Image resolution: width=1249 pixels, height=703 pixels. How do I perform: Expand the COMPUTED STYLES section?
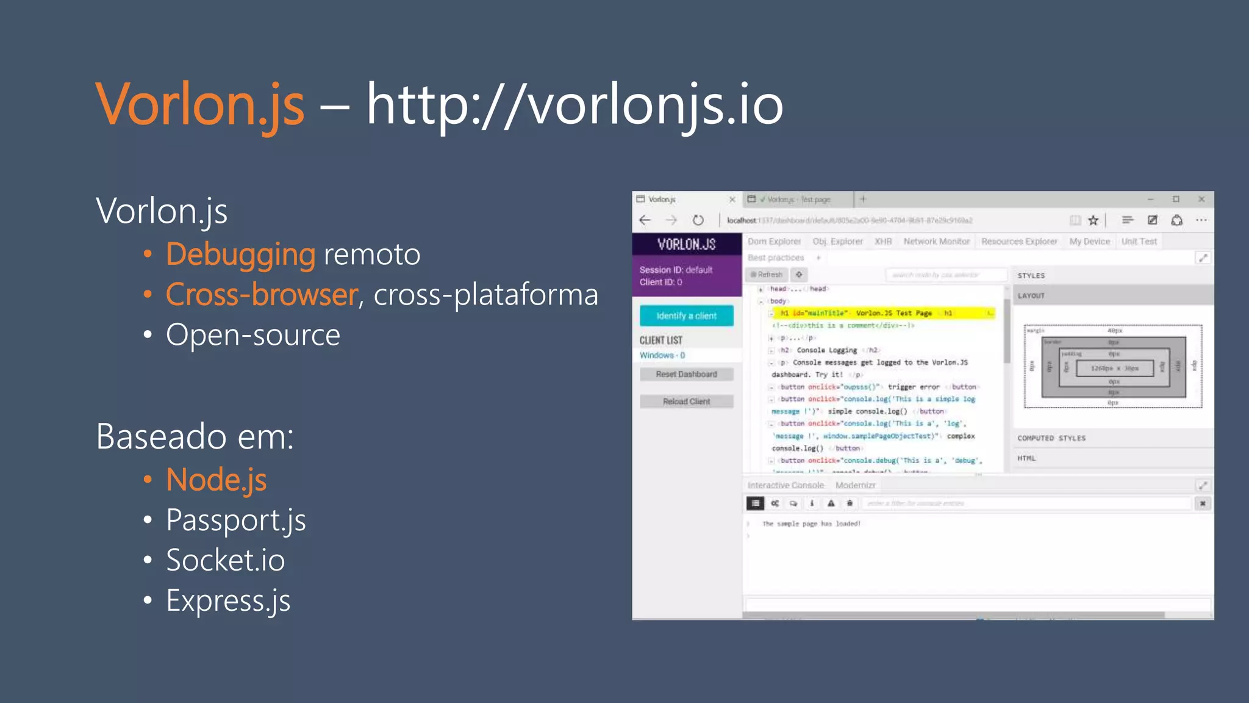point(1112,438)
